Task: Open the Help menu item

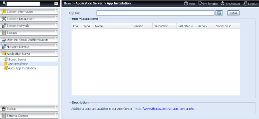Action: click(192, 4)
